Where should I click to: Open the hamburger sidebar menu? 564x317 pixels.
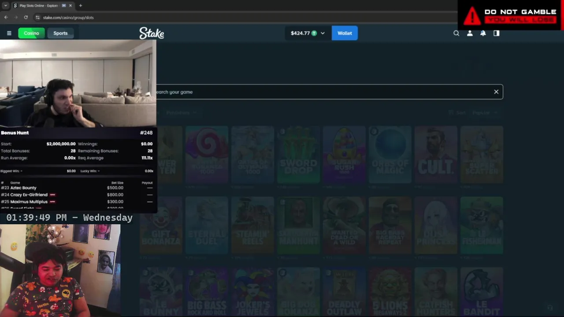tap(9, 33)
